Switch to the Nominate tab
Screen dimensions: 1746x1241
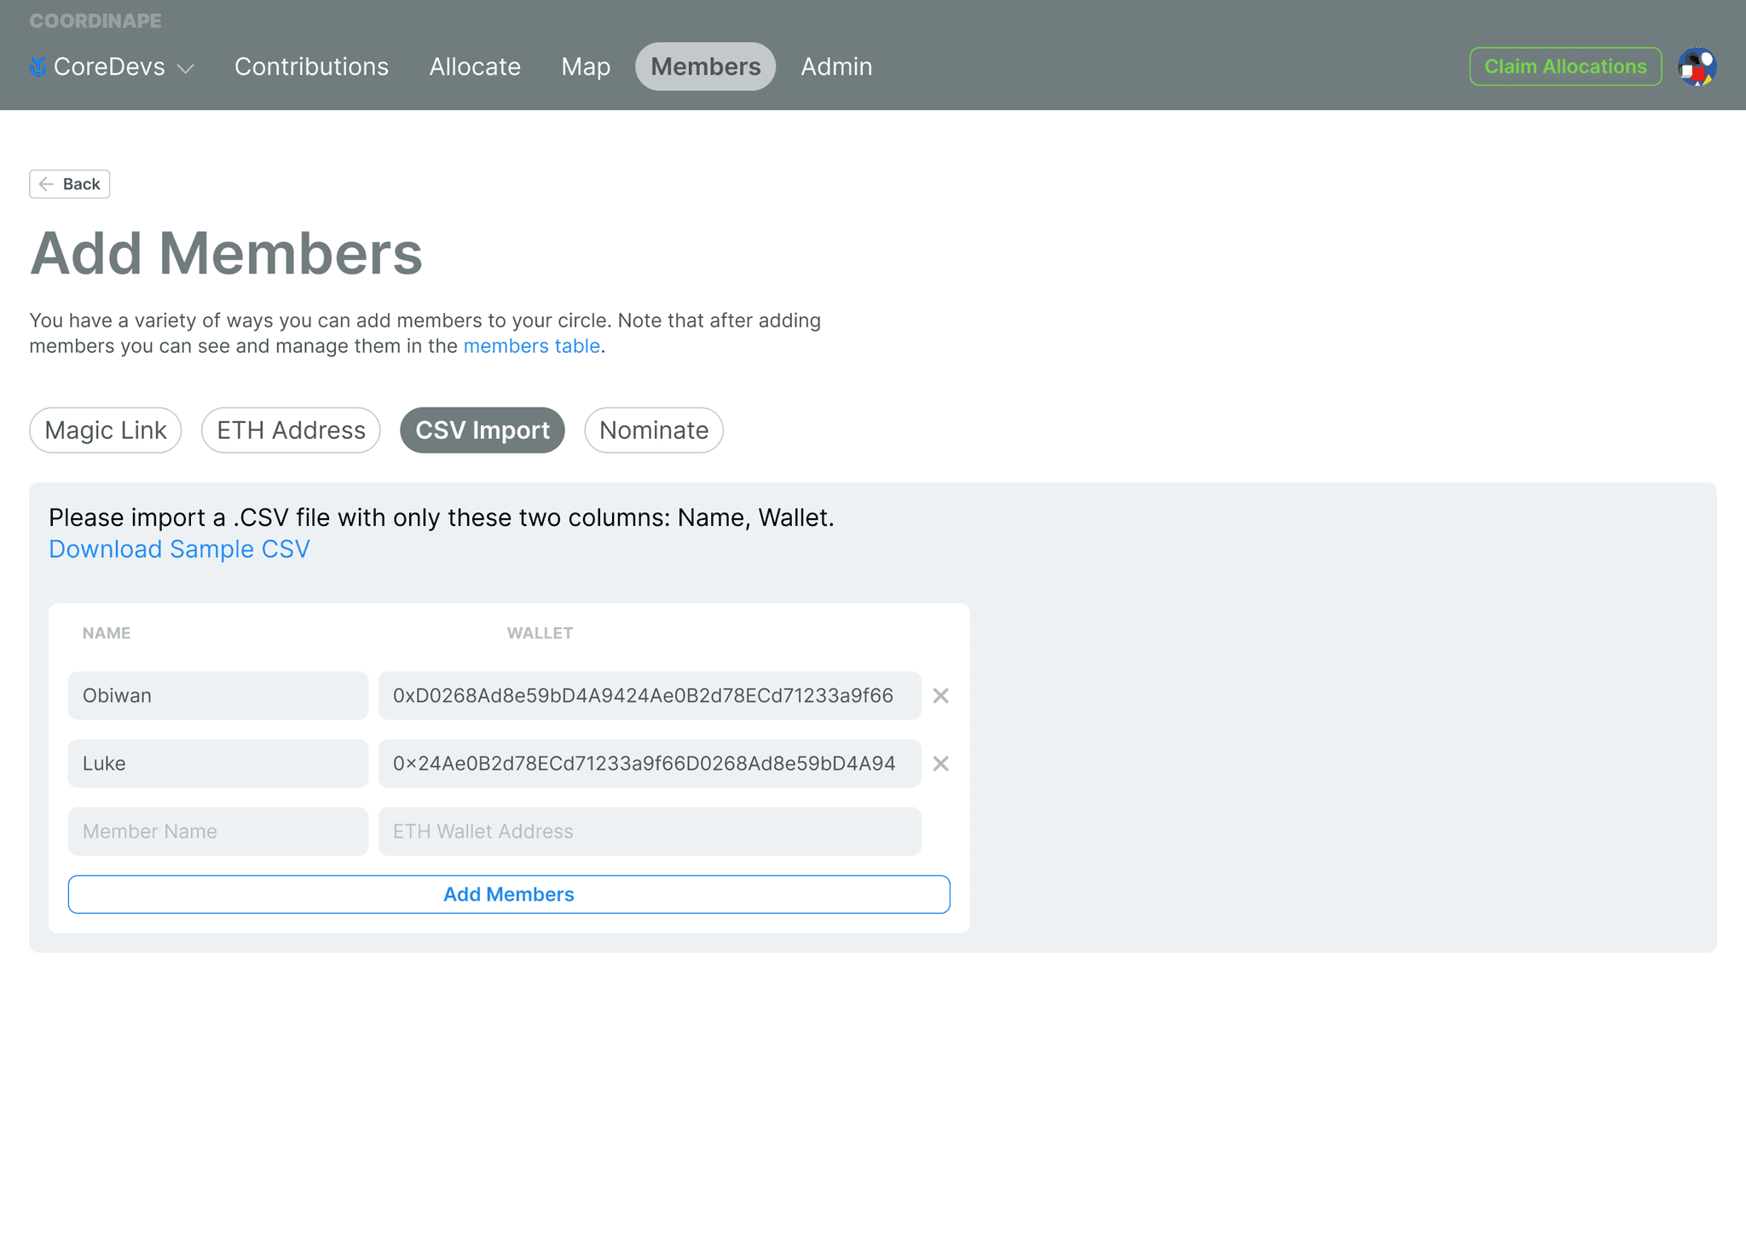pos(654,430)
